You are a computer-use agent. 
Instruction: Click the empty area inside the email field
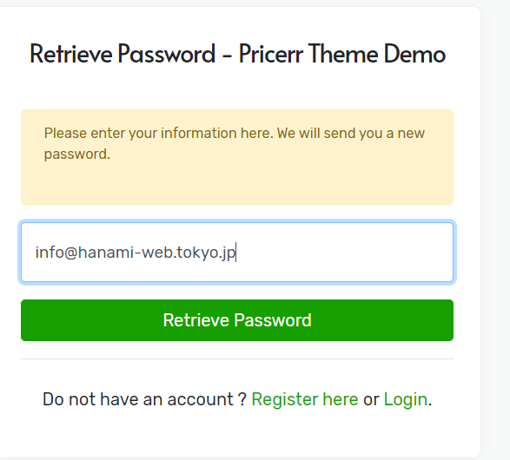click(345, 252)
